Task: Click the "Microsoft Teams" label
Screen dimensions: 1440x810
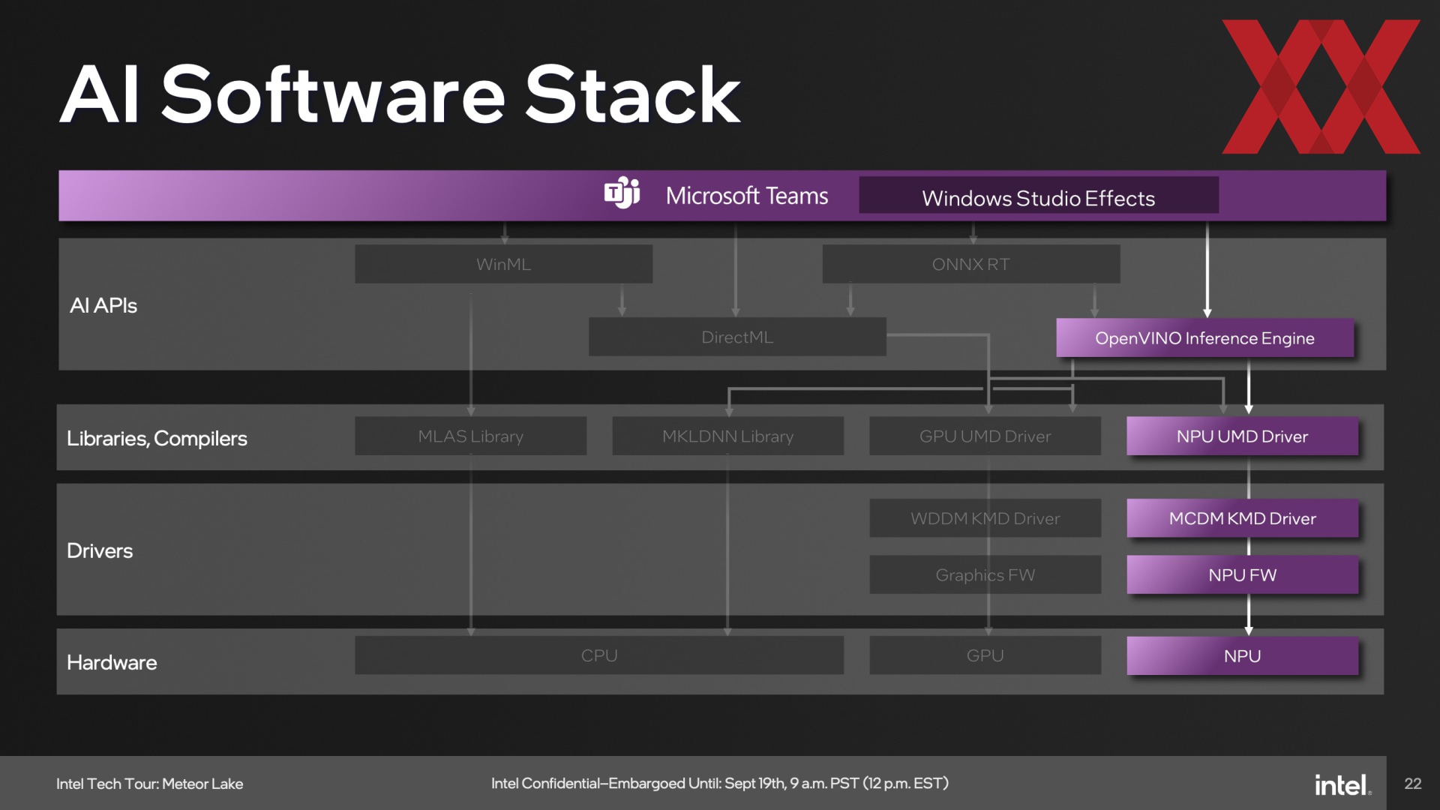Action: tap(746, 196)
